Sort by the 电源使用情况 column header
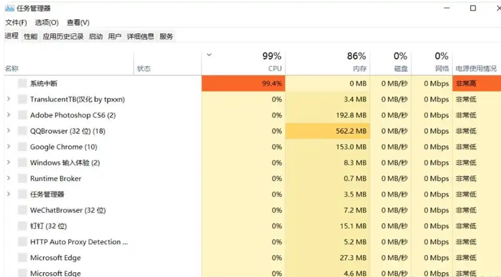 (476, 68)
